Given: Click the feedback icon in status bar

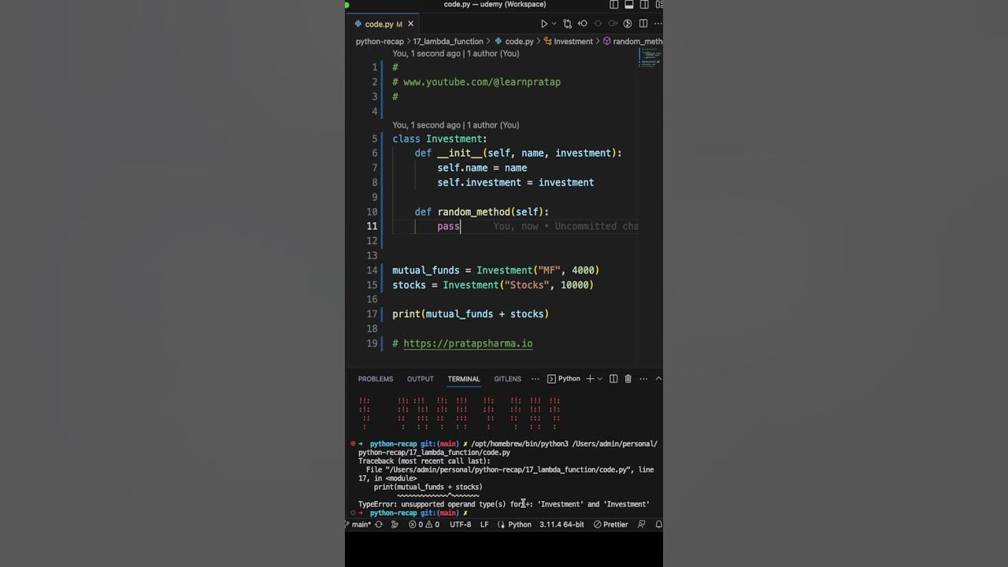Looking at the screenshot, I should pyautogui.click(x=642, y=524).
